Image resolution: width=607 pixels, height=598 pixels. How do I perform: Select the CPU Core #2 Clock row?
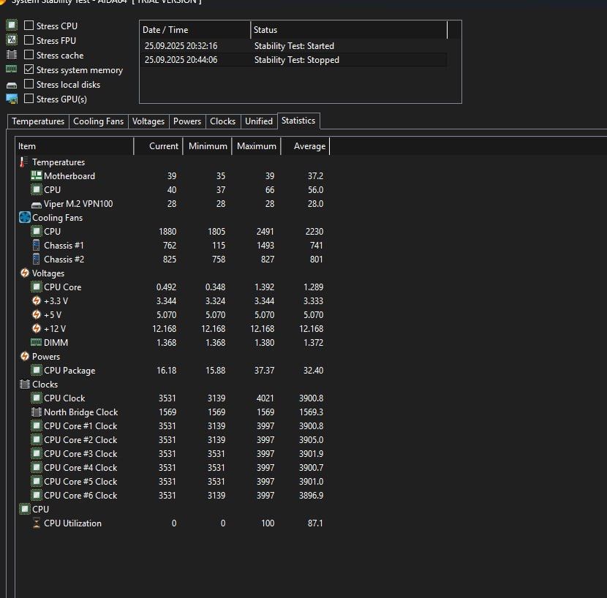click(x=173, y=439)
